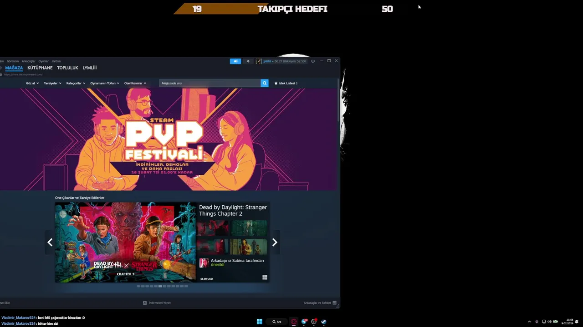Viewport: 583px width, 327px height.
Task: Click the circular taskbar icon left of Steam
Action: (x=314, y=322)
